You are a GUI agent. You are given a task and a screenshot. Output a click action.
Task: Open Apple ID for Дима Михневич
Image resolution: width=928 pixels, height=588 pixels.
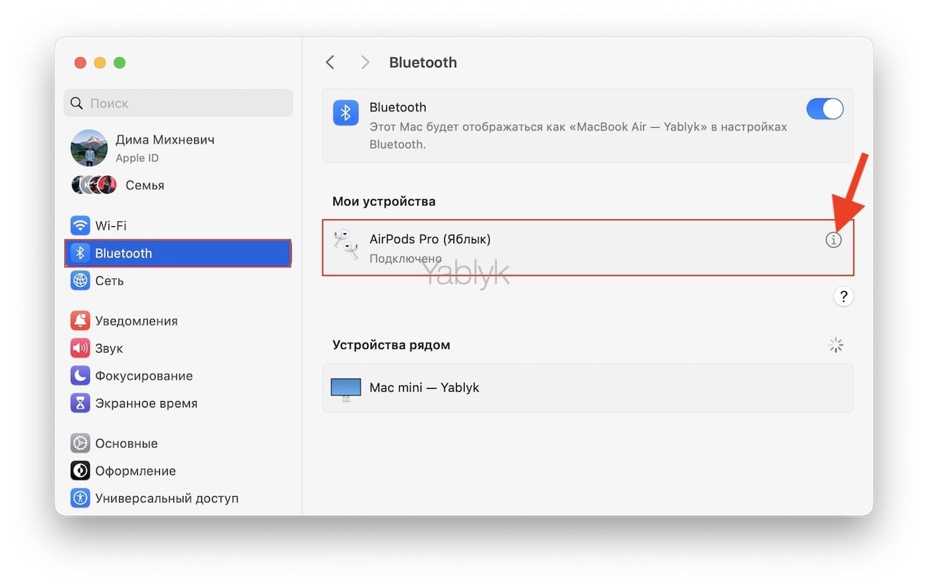[164, 148]
